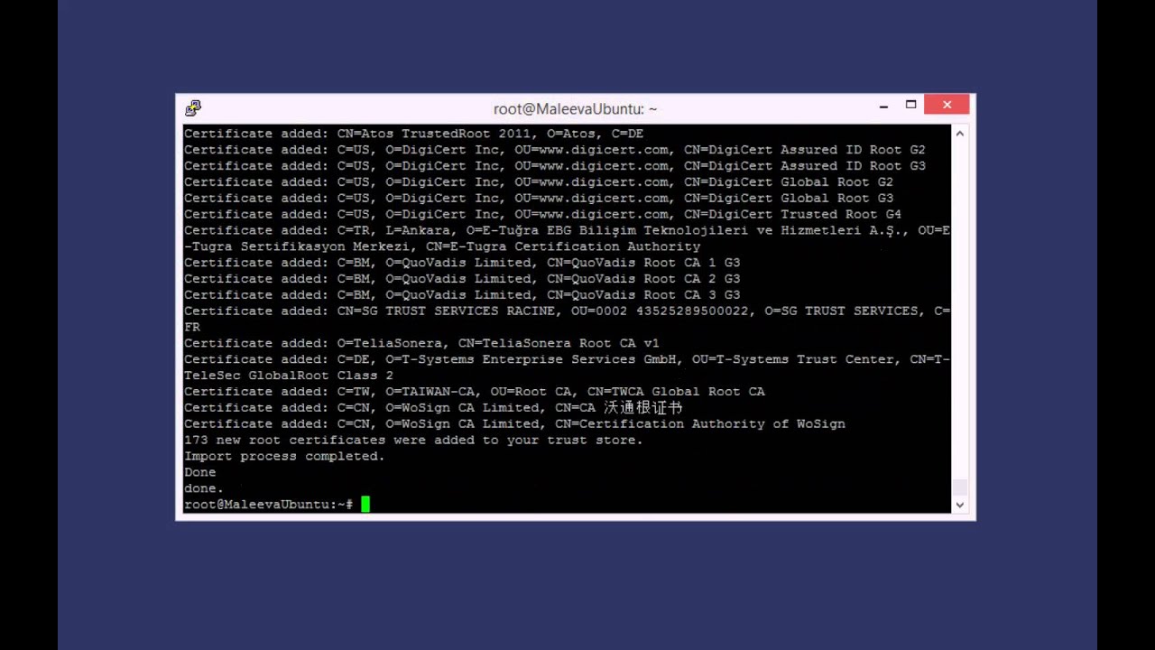Click the text 'TeleSec GlobalRoot Class 2'

pyautogui.click(x=289, y=376)
